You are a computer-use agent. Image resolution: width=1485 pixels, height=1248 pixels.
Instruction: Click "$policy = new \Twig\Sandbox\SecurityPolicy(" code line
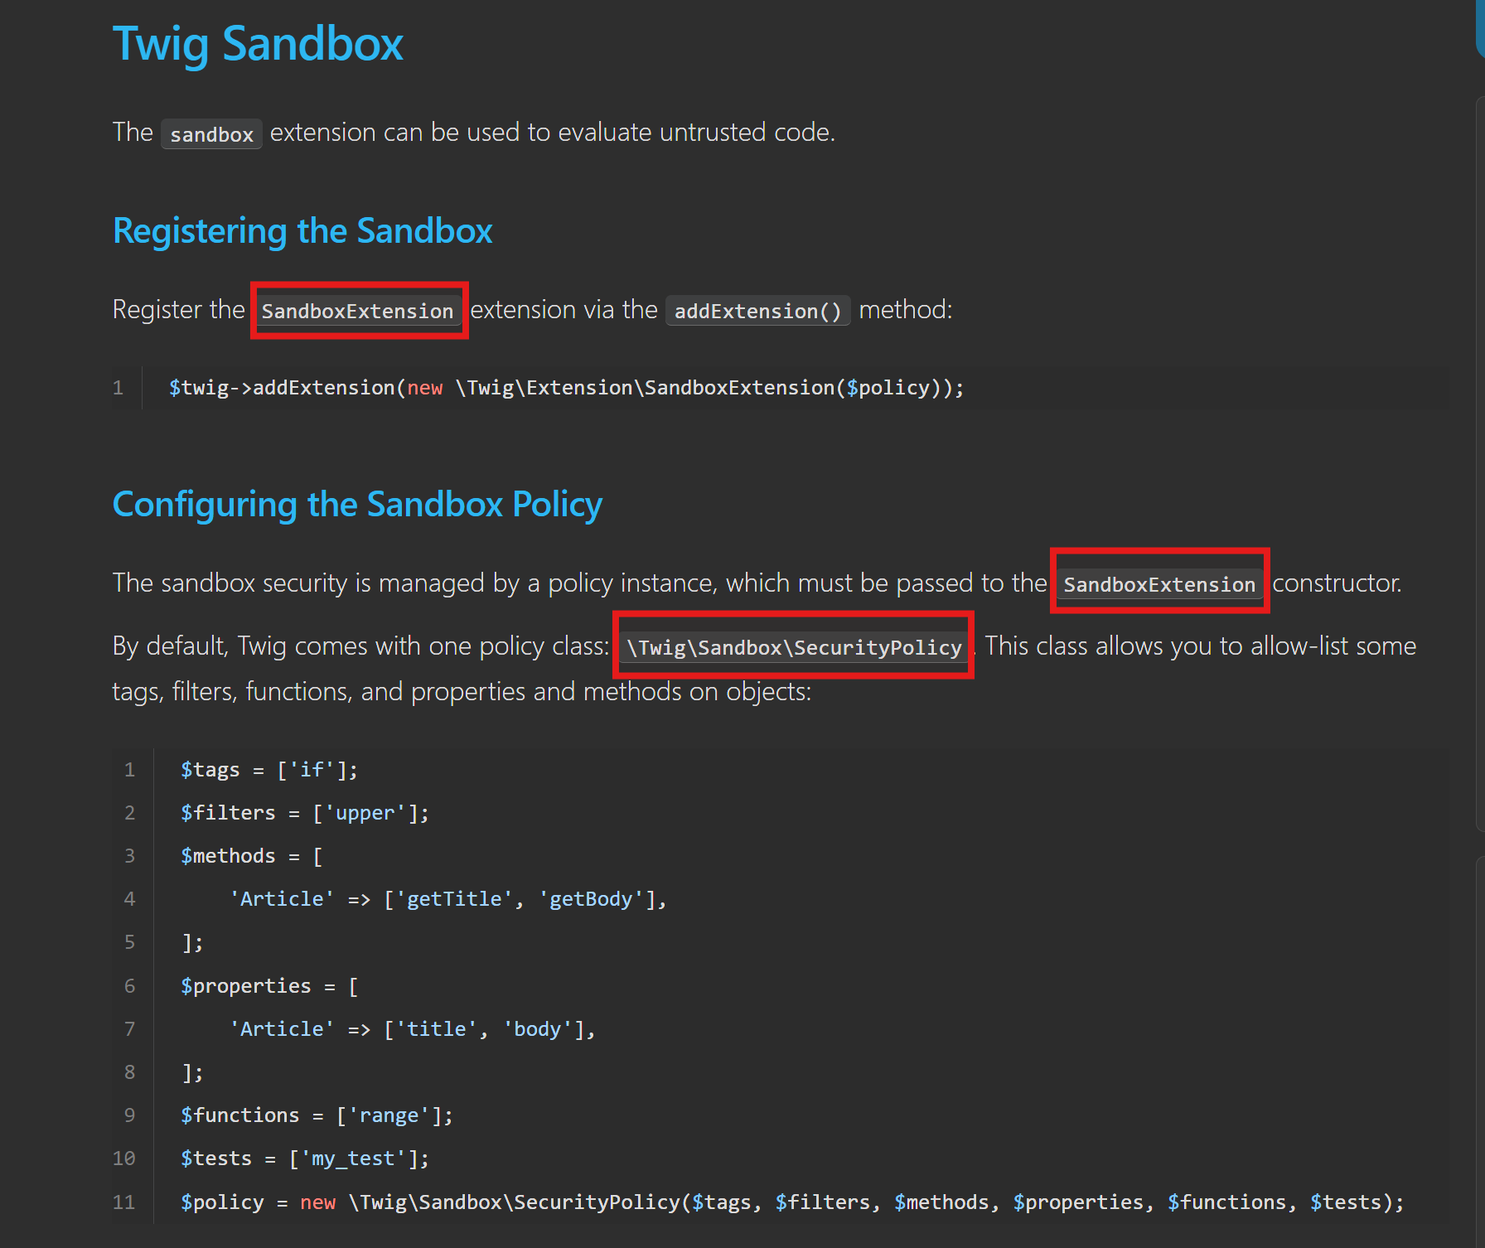[792, 1202]
